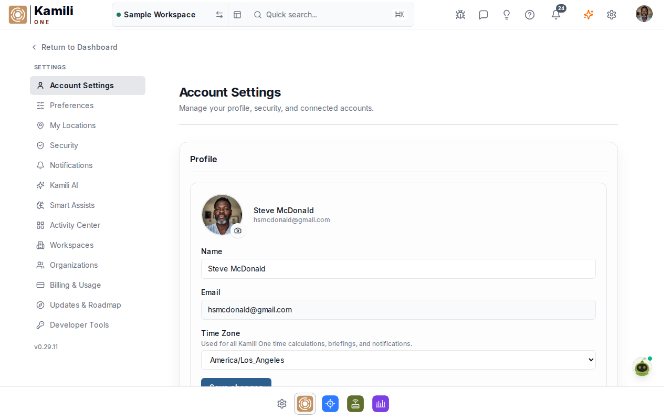Click the Kamili One logo
The width and height of the screenshot is (672, 420).
tap(41, 15)
